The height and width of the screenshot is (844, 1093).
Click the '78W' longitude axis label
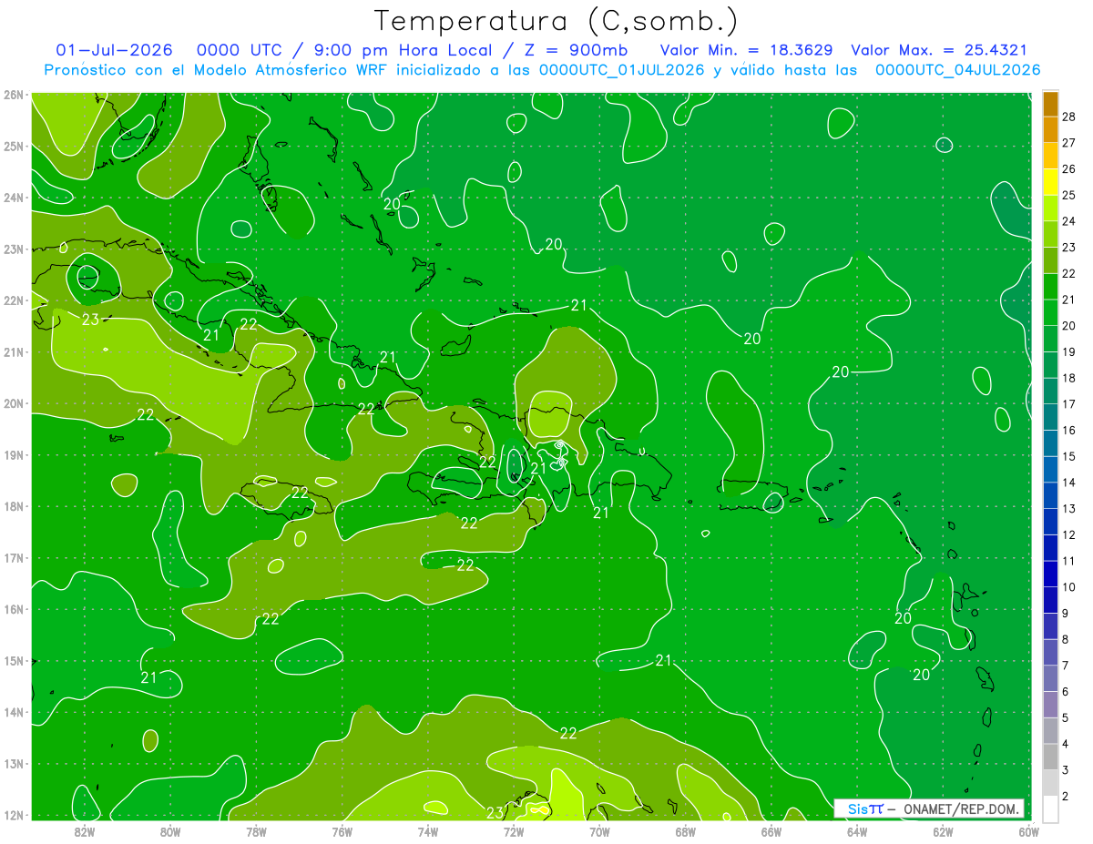tap(256, 831)
